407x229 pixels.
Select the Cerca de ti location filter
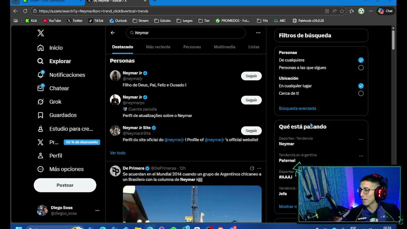coord(361,94)
